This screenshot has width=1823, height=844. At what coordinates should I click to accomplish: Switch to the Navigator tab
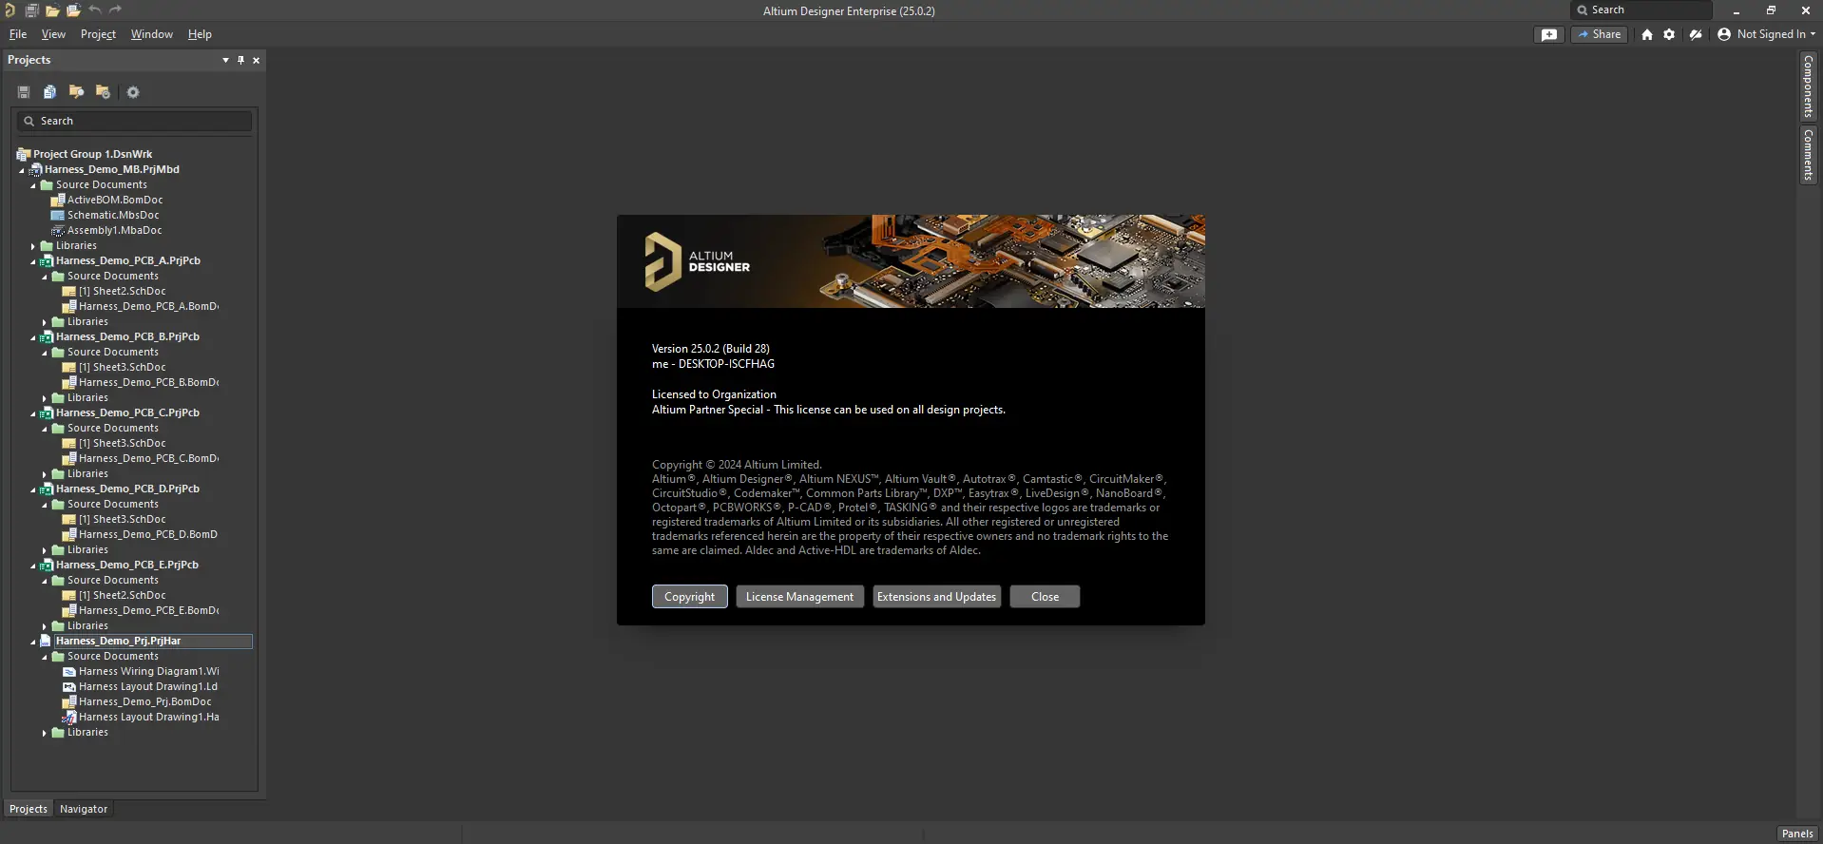[x=84, y=809]
